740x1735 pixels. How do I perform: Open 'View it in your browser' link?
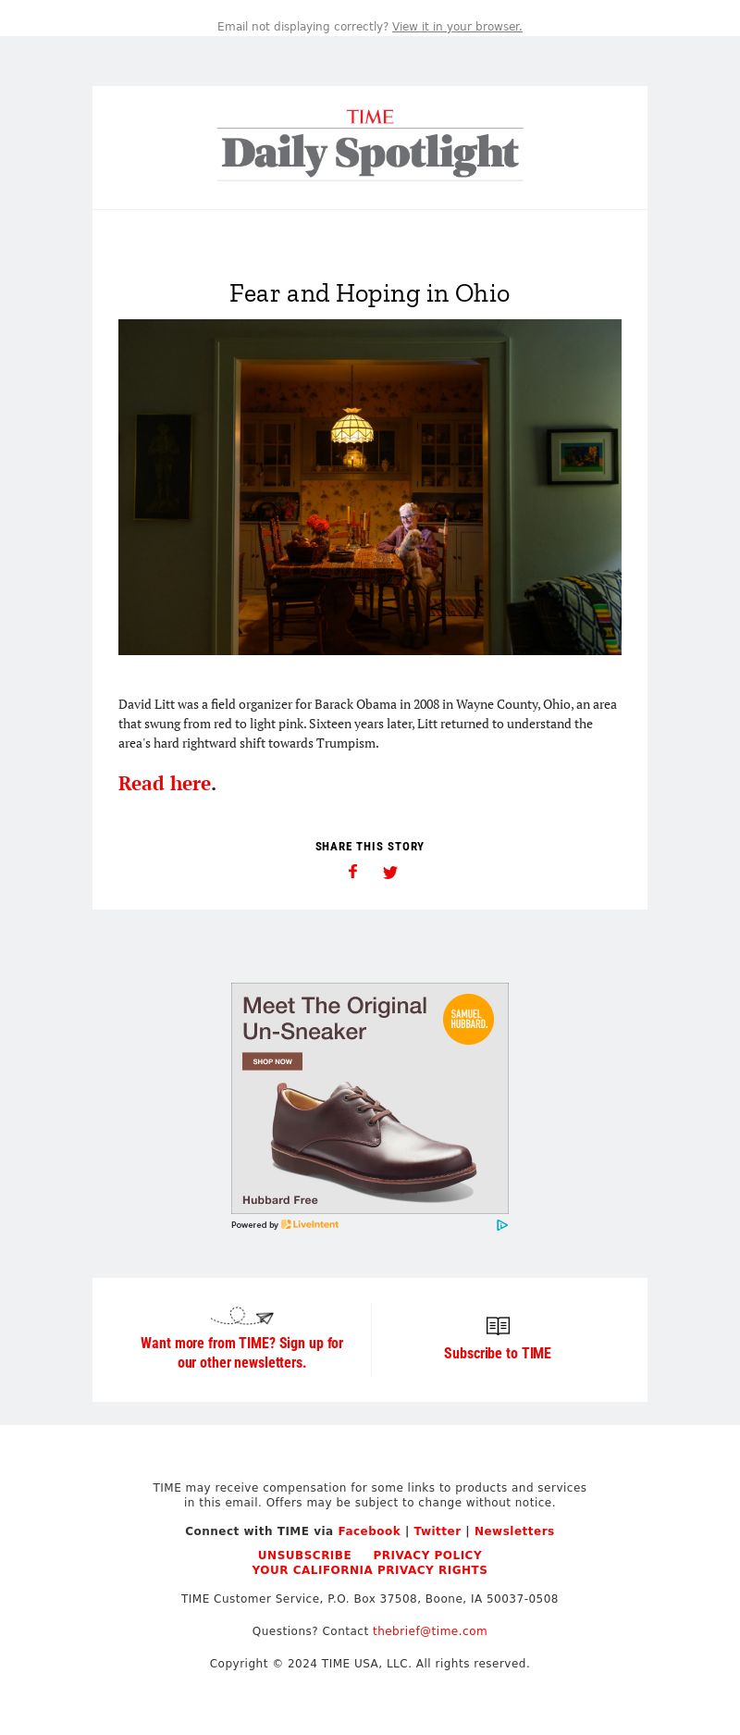(x=457, y=27)
